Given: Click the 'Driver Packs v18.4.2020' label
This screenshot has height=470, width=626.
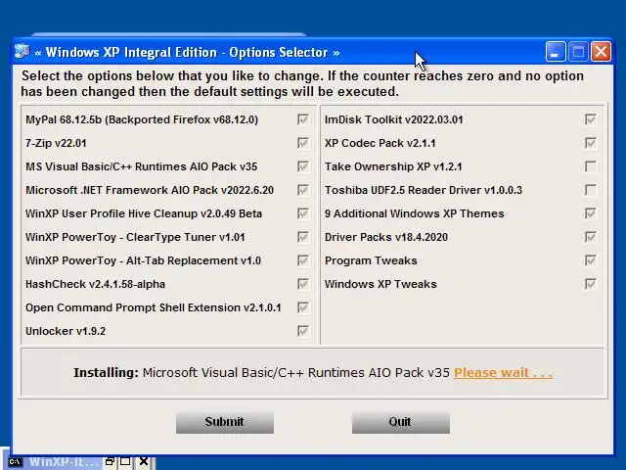Looking at the screenshot, I should coord(386,237).
